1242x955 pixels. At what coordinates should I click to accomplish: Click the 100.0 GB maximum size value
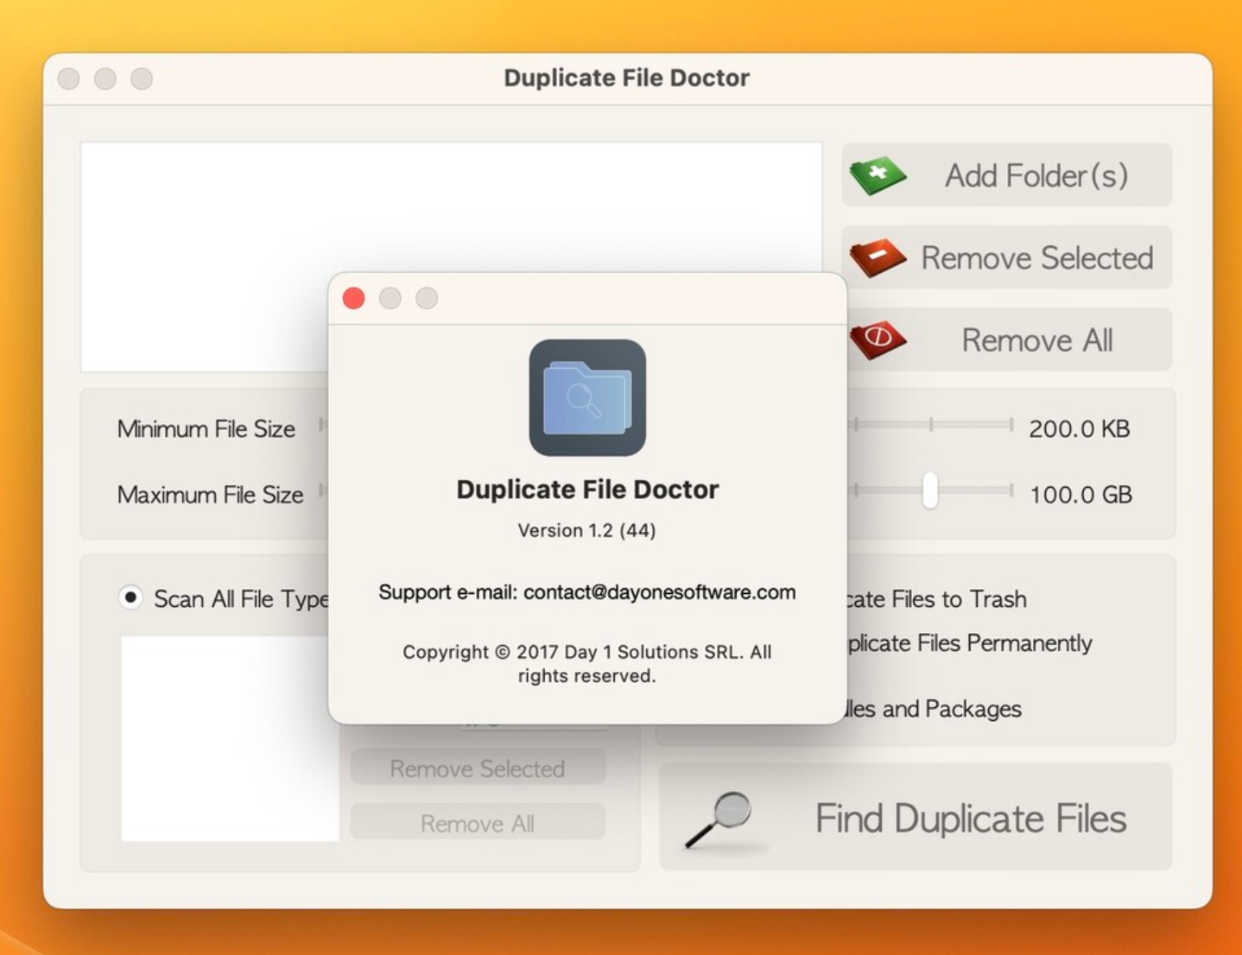1080,494
